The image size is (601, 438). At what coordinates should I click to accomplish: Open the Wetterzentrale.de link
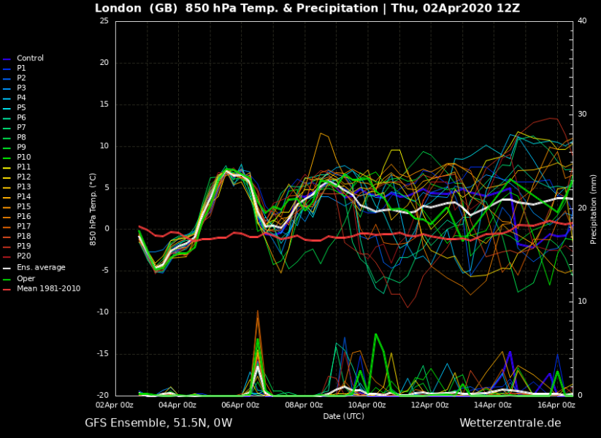510,423
